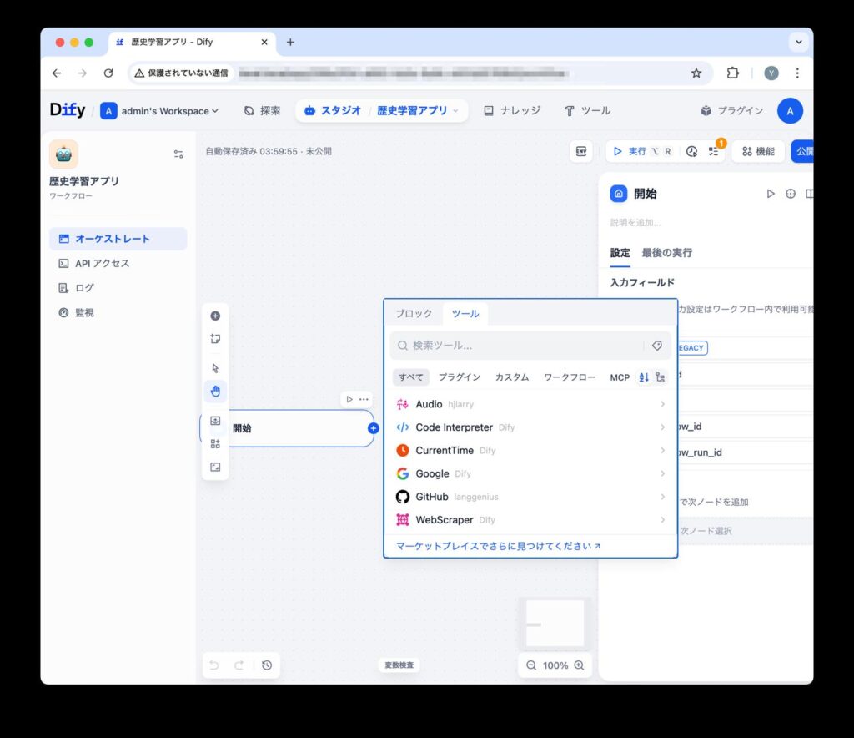
Task: Add a note with sticky-note icon
Action: [x=215, y=339]
